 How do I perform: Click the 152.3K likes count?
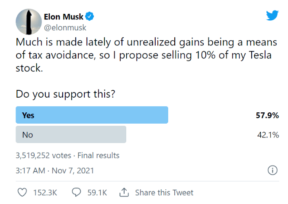tap(45, 192)
